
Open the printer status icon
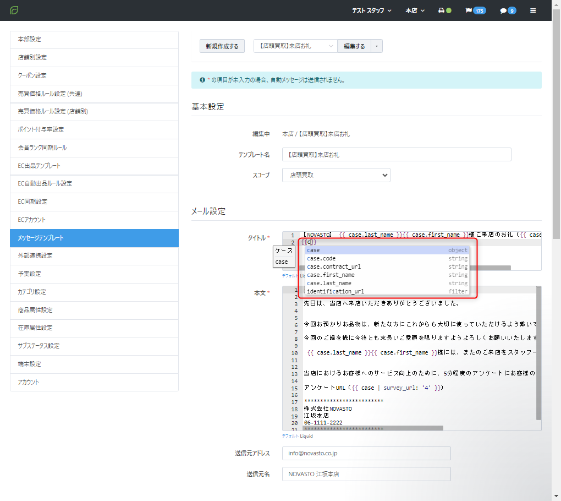[x=445, y=11]
